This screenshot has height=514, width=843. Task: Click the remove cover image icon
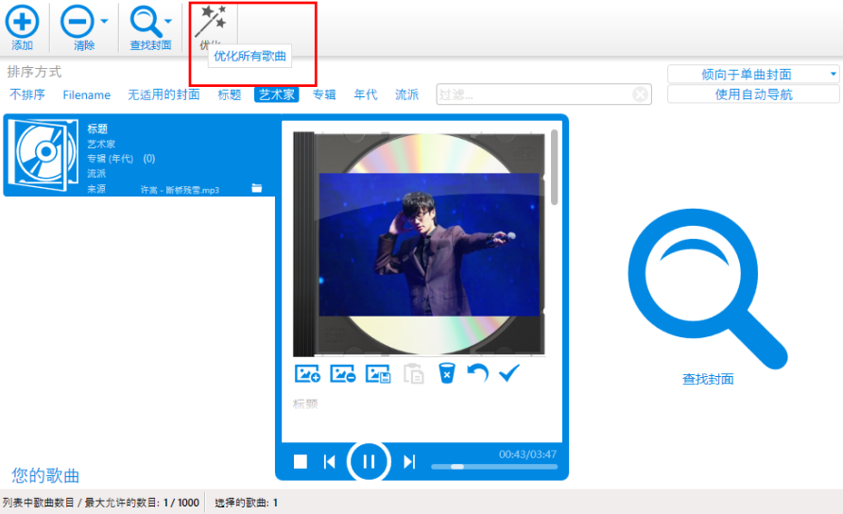tap(343, 373)
